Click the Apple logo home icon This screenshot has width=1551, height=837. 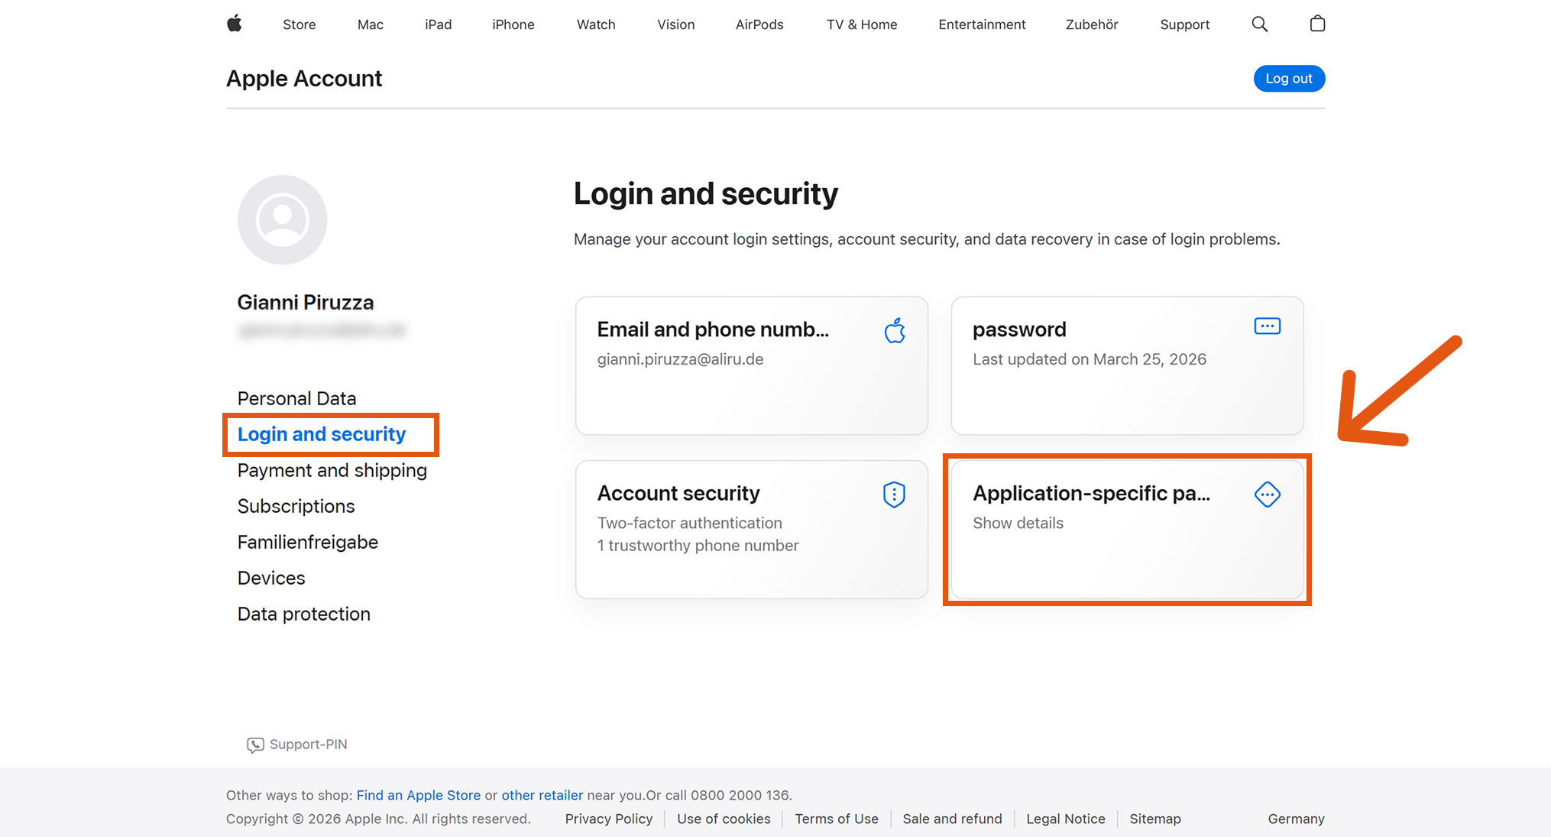pyautogui.click(x=235, y=24)
